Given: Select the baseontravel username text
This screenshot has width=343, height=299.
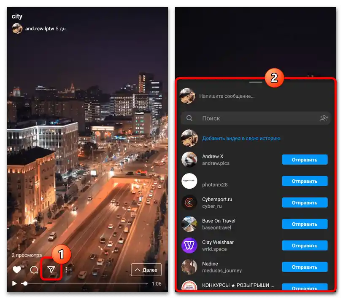Looking at the screenshot, I should tap(216, 227).
